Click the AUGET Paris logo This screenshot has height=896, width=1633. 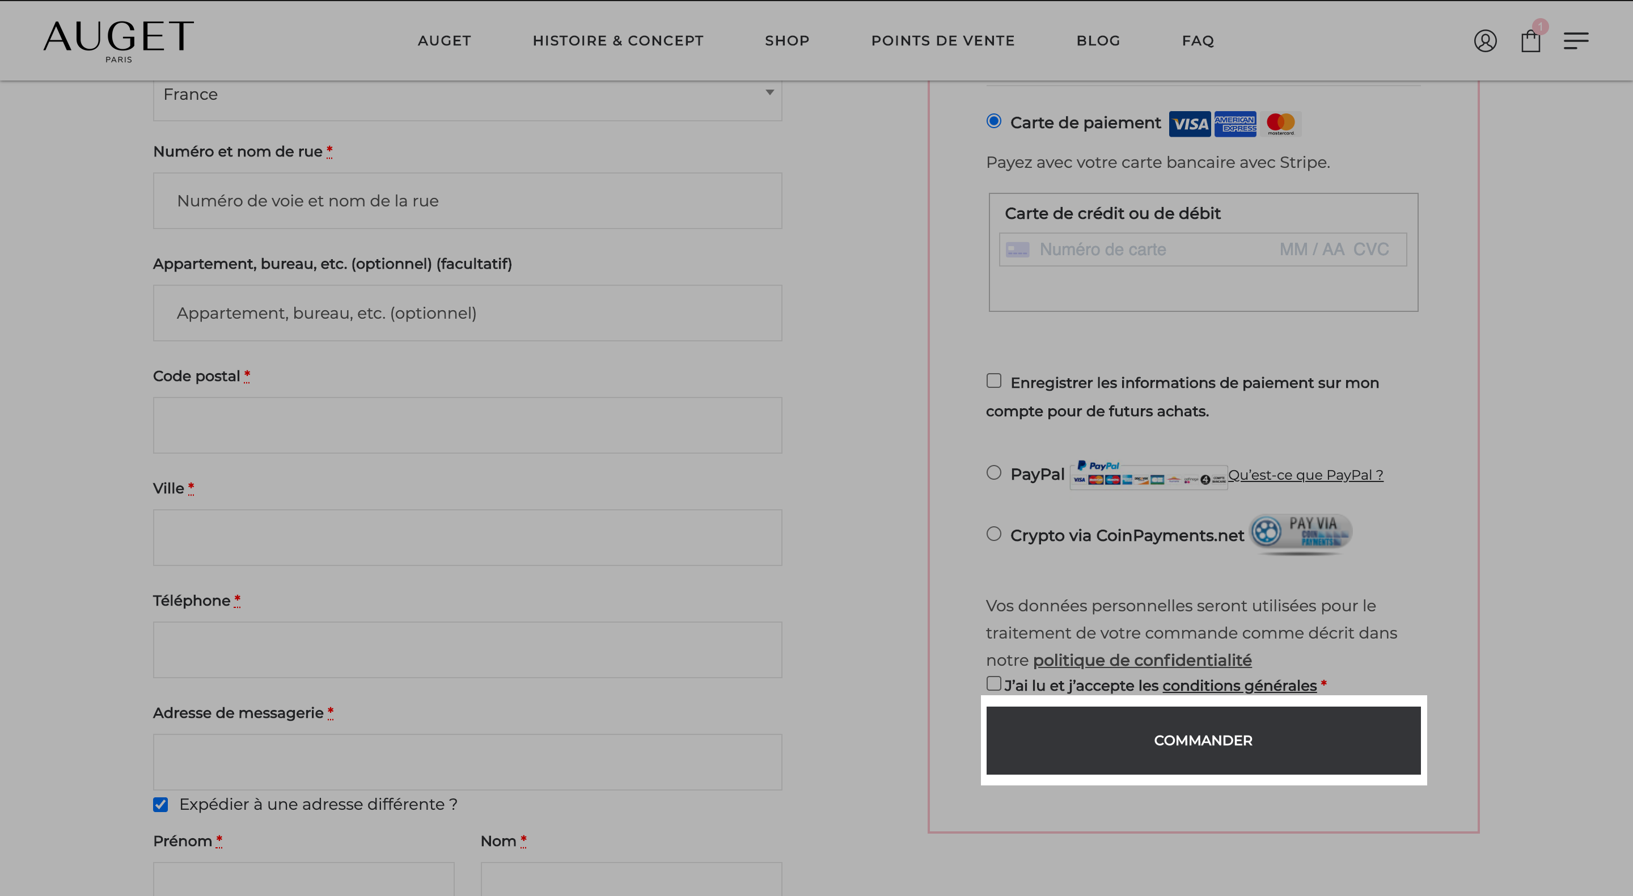coord(119,41)
